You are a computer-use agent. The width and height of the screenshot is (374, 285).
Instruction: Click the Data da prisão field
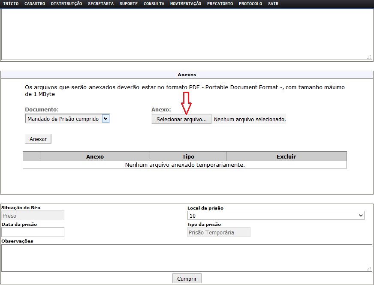33,232
